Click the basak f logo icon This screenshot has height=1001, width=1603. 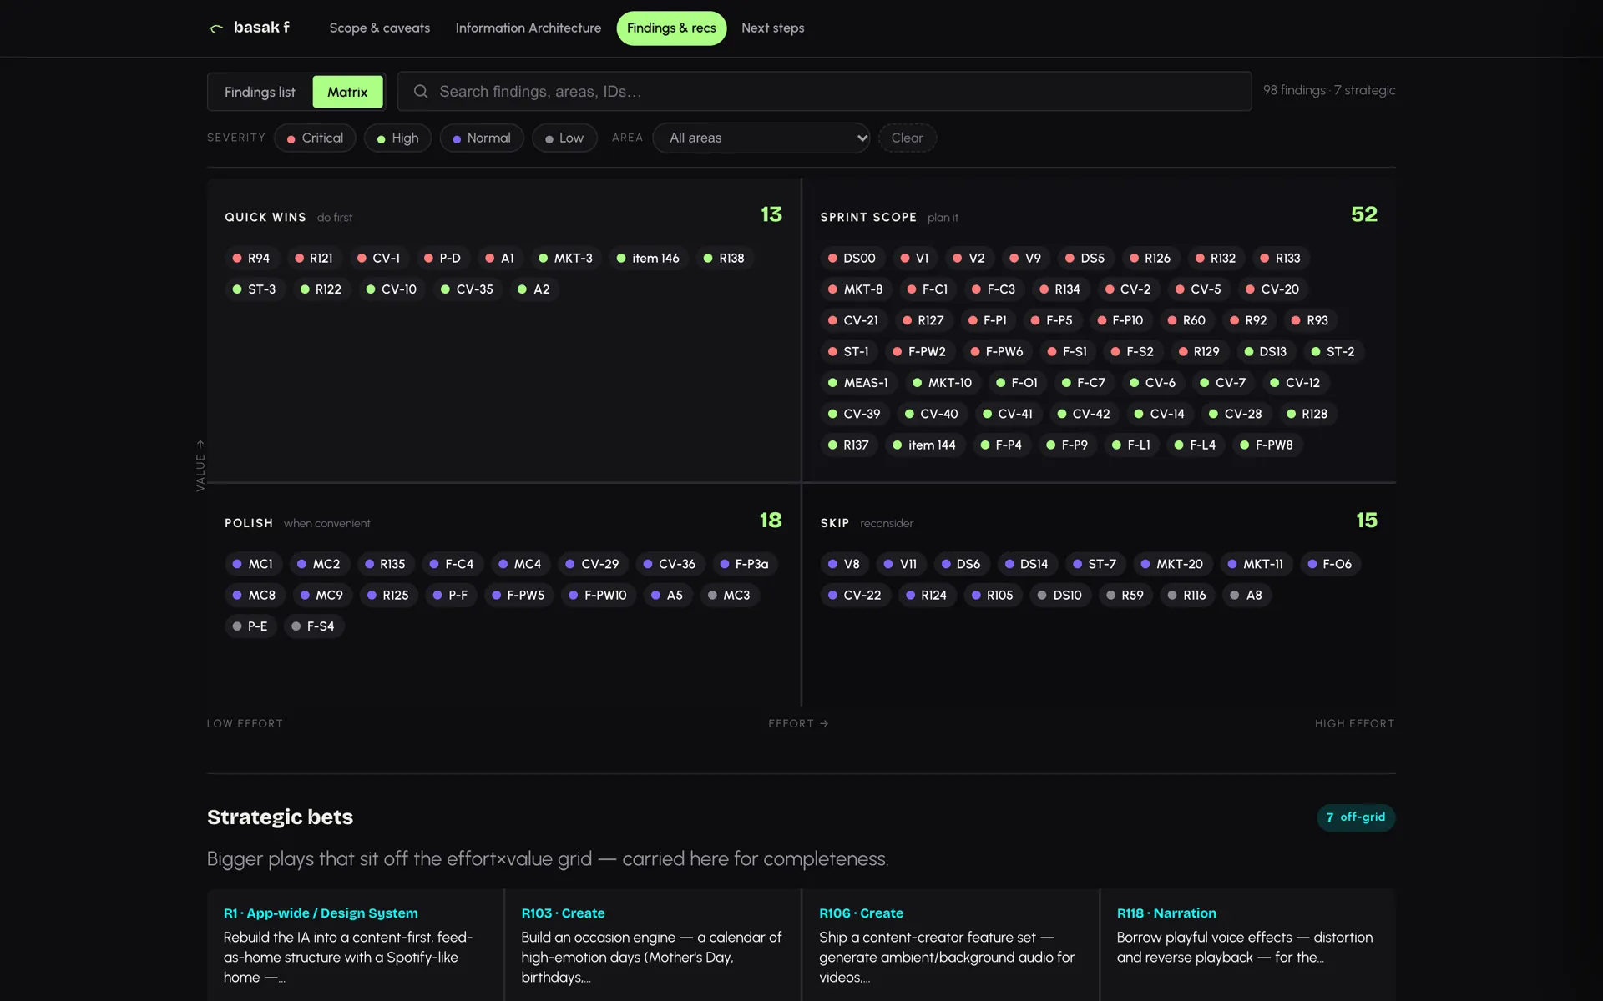215,28
